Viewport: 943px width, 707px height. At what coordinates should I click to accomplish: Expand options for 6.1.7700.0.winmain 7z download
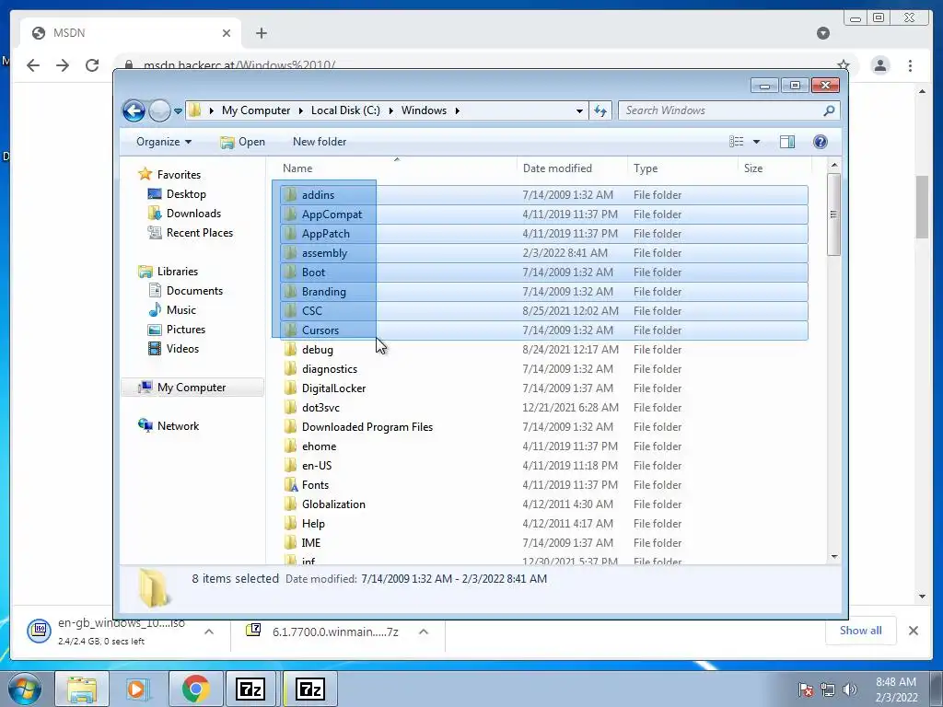coord(424,632)
